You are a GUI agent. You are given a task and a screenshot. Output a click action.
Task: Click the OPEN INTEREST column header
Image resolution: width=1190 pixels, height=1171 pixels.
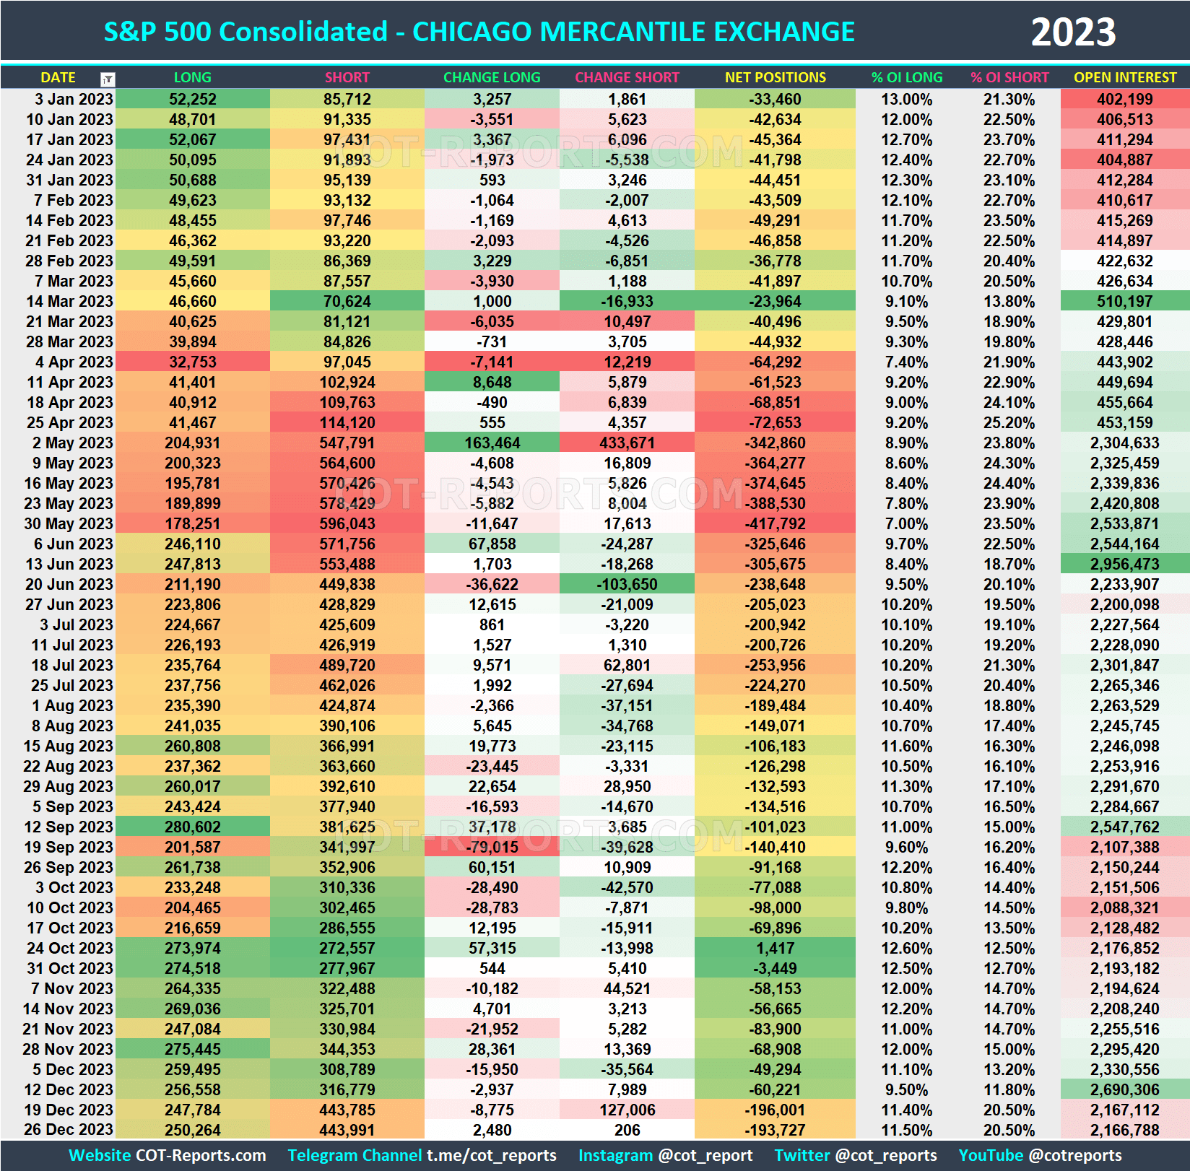(x=1124, y=77)
